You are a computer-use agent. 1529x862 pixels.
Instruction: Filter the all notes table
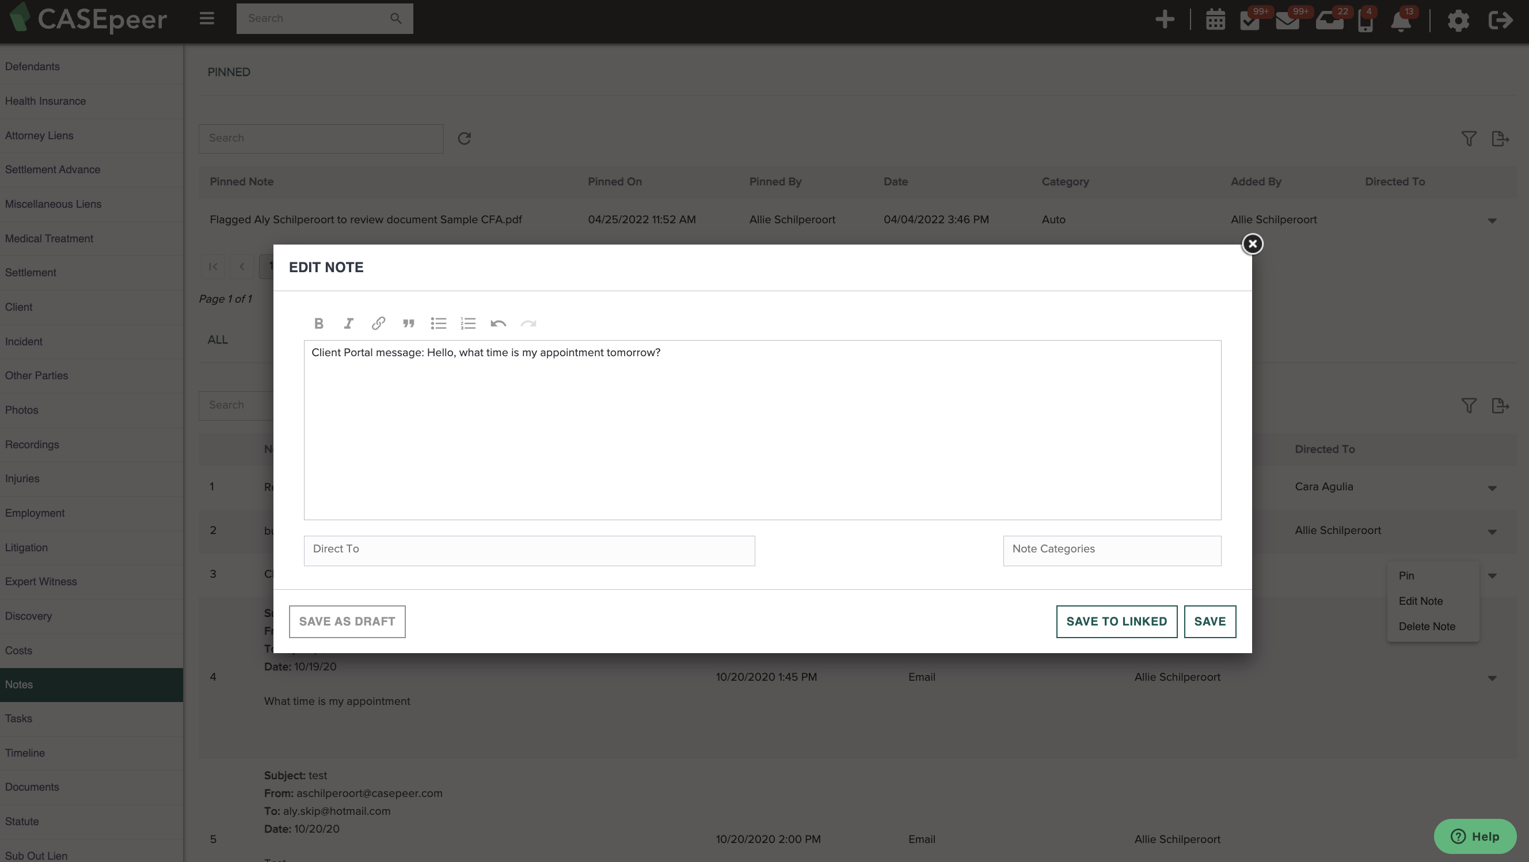tap(1469, 406)
